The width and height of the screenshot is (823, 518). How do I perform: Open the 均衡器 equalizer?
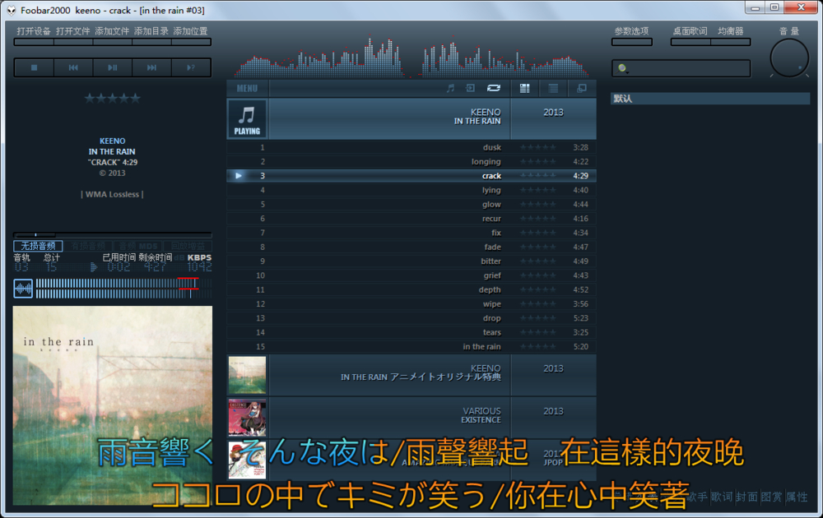(731, 31)
